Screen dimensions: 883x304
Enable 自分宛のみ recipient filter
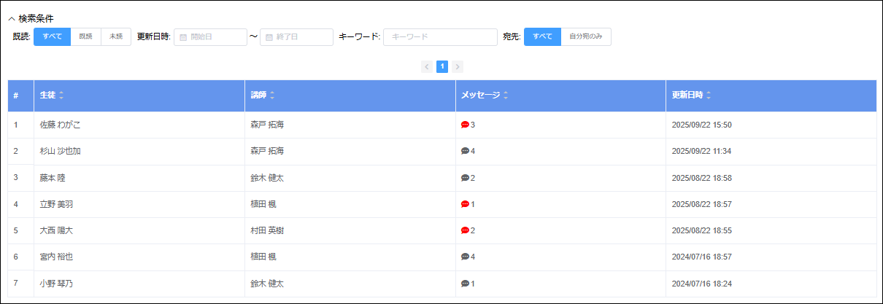point(585,36)
